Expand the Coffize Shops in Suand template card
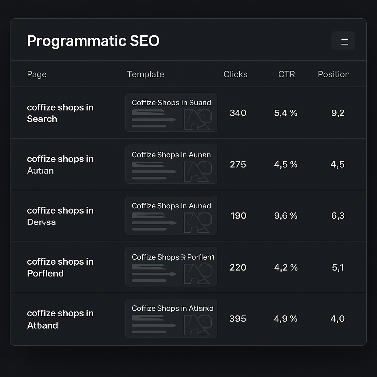Viewport: 377px width, 377px height. [171, 112]
